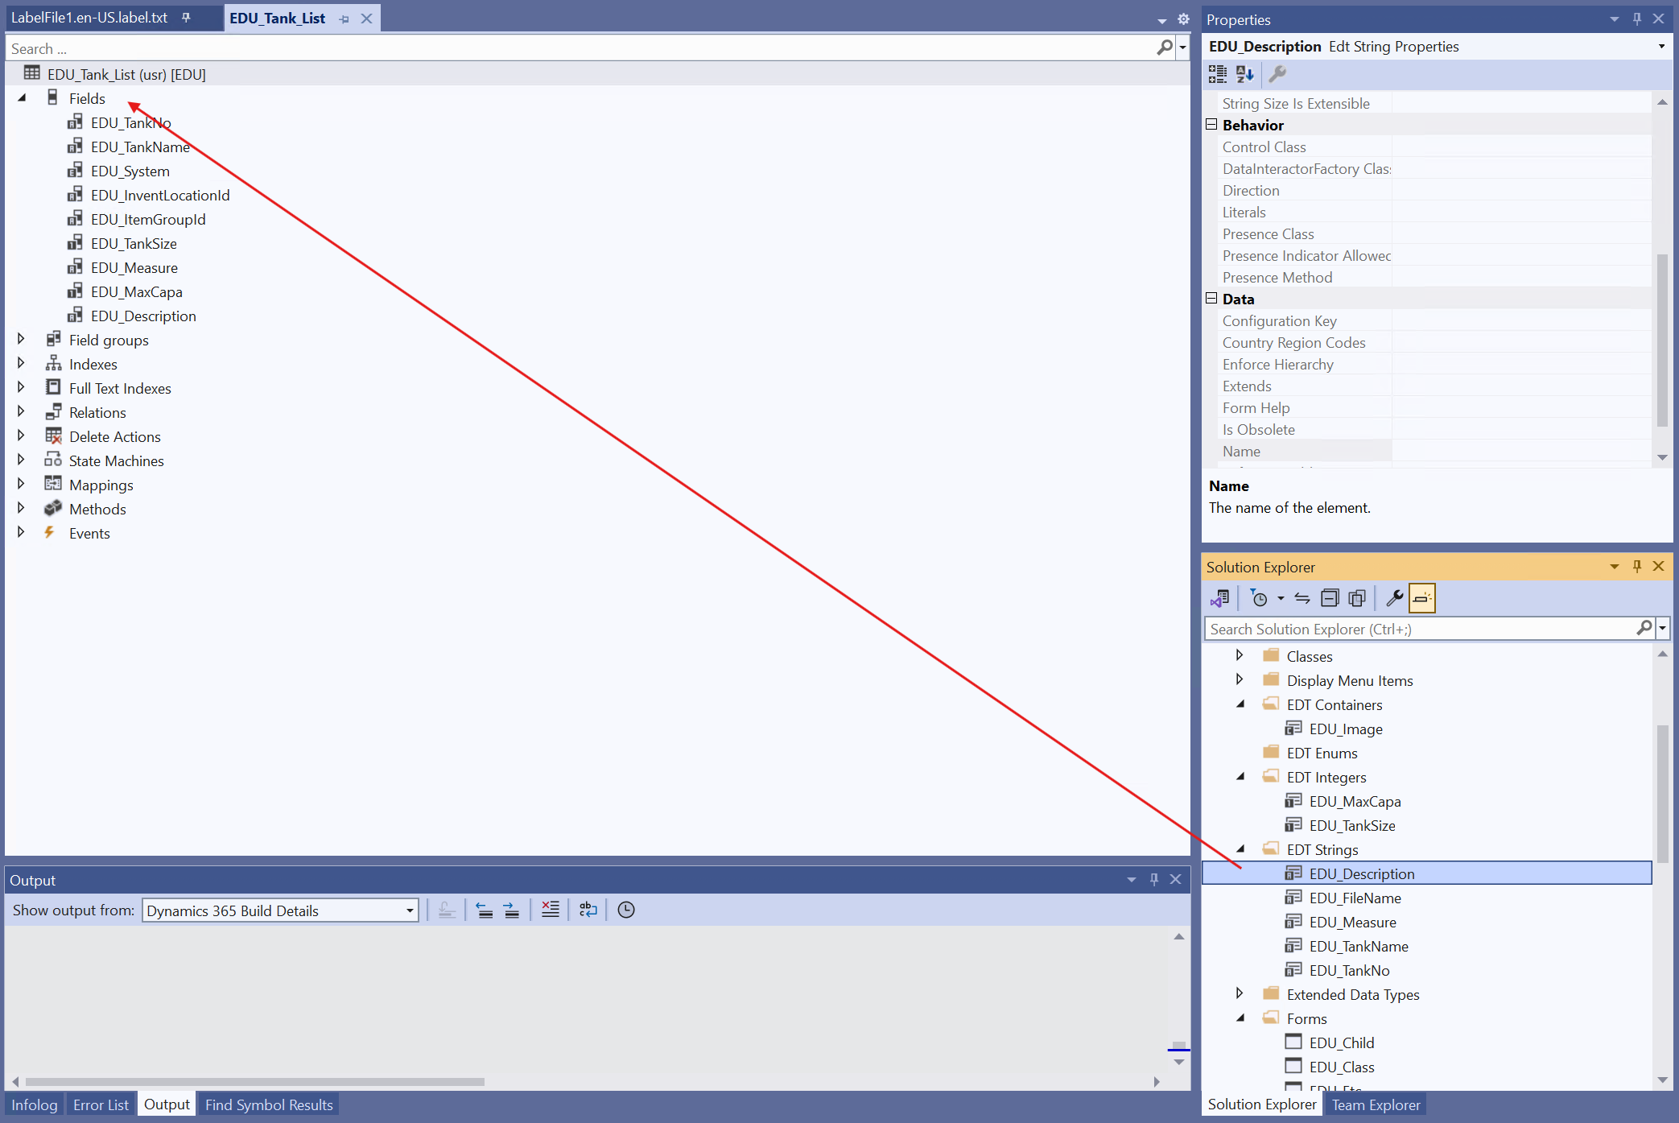Screen dimensions: 1679x1123
Task: Click Alphabetical sort icon in Properties
Action: tap(1245, 74)
